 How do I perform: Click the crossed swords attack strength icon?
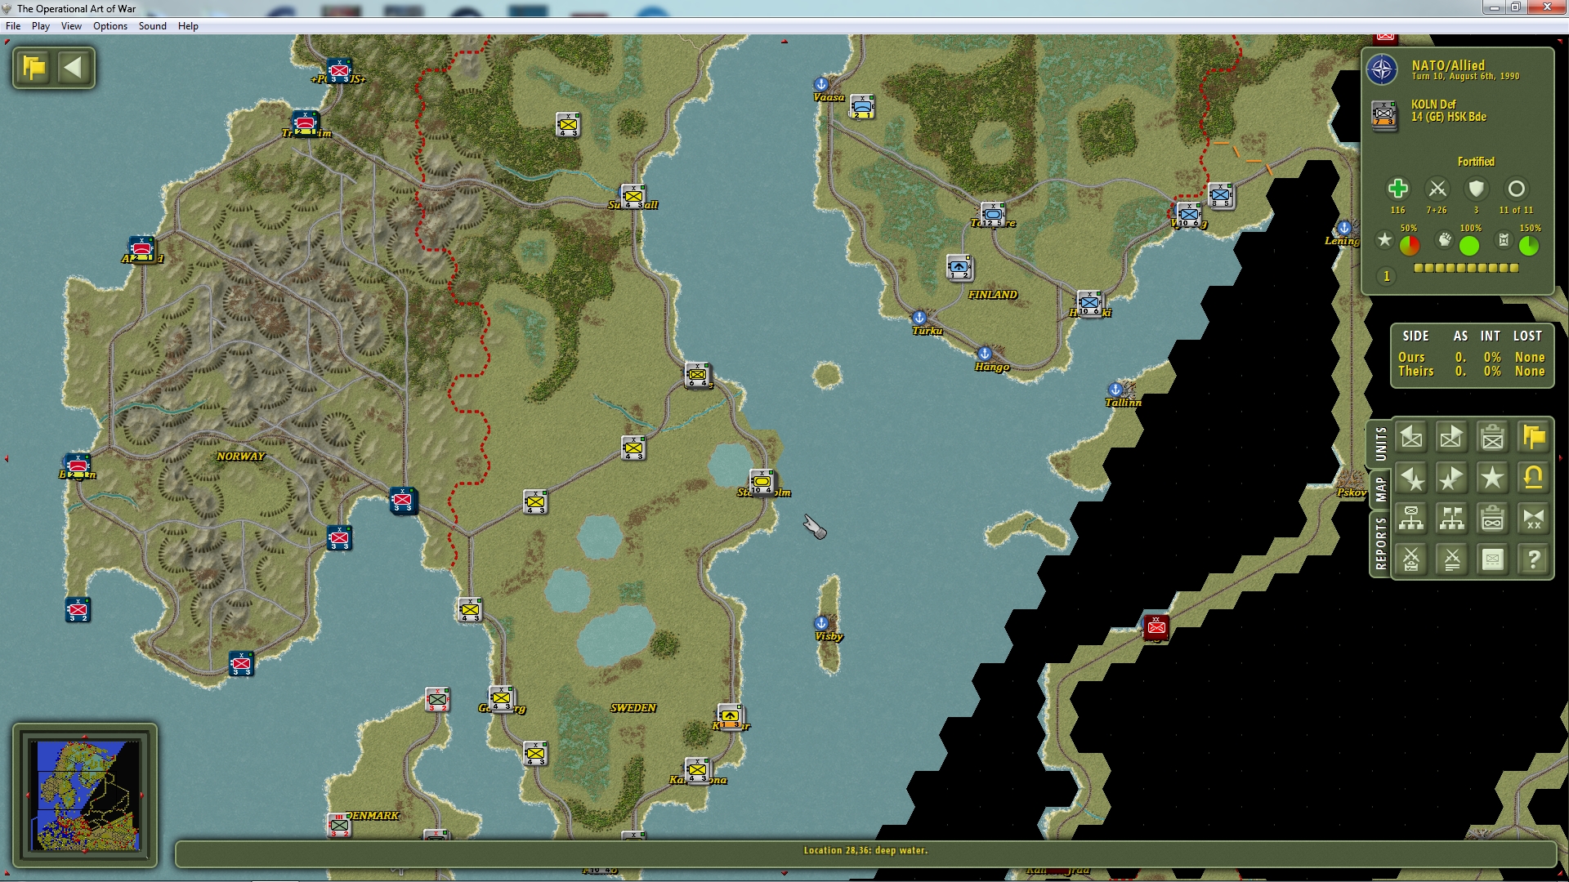tap(1437, 189)
